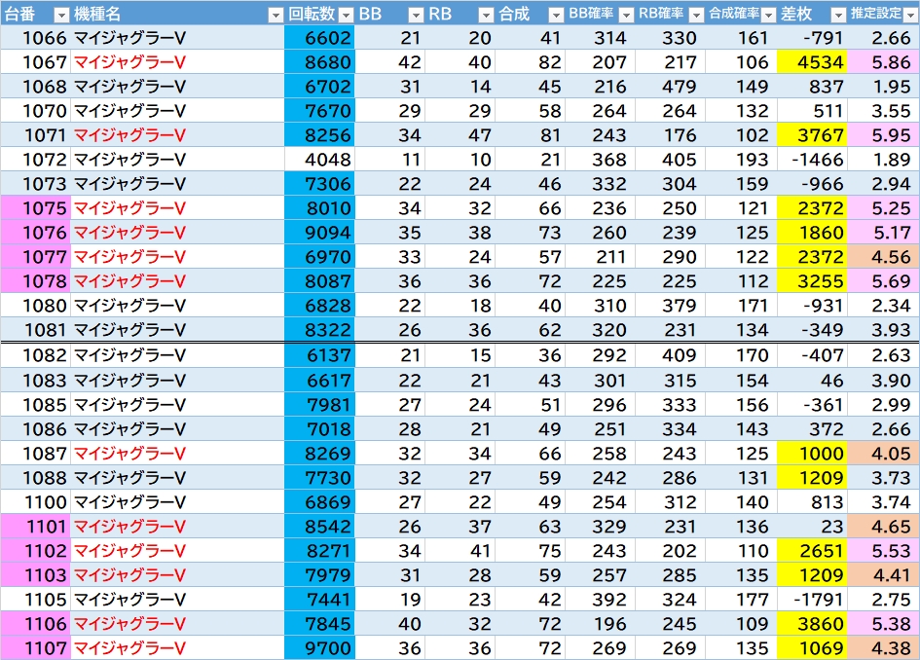Screen dimensions: 920x660
Task: Select 回転数 cell showing 4048
Action: tap(319, 159)
